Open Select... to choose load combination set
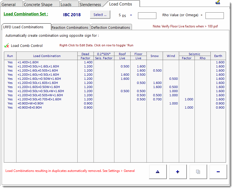This screenshot has width=234, height=190. (100, 15)
